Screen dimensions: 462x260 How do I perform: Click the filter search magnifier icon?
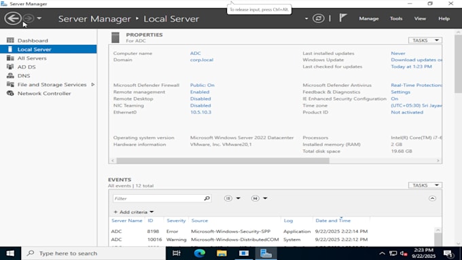[207, 198]
